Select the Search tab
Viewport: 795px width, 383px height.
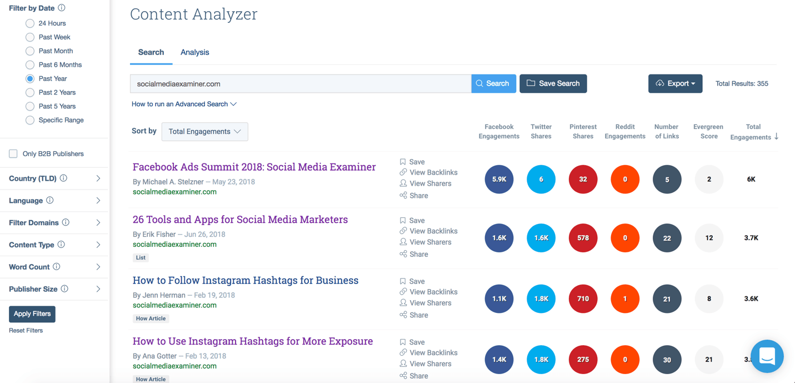tap(151, 52)
